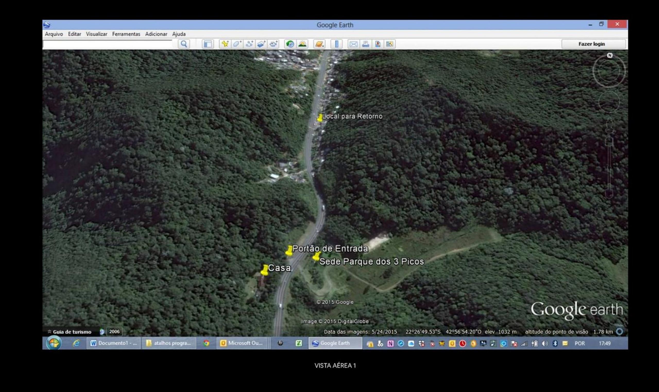The width and height of the screenshot is (659, 392).
Task: View in Google Maps icon
Action: tap(390, 44)
